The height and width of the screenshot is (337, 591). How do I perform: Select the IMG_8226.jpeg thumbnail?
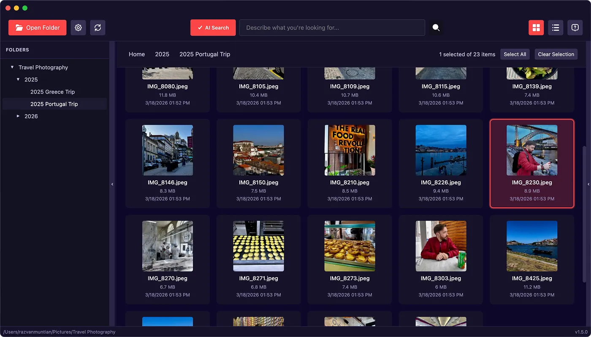click(441, 150)
